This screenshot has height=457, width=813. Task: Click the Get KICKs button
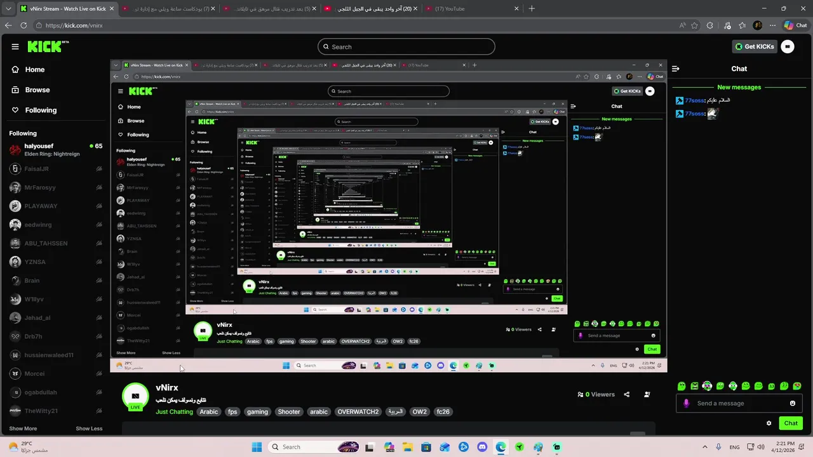coord(755,46)
